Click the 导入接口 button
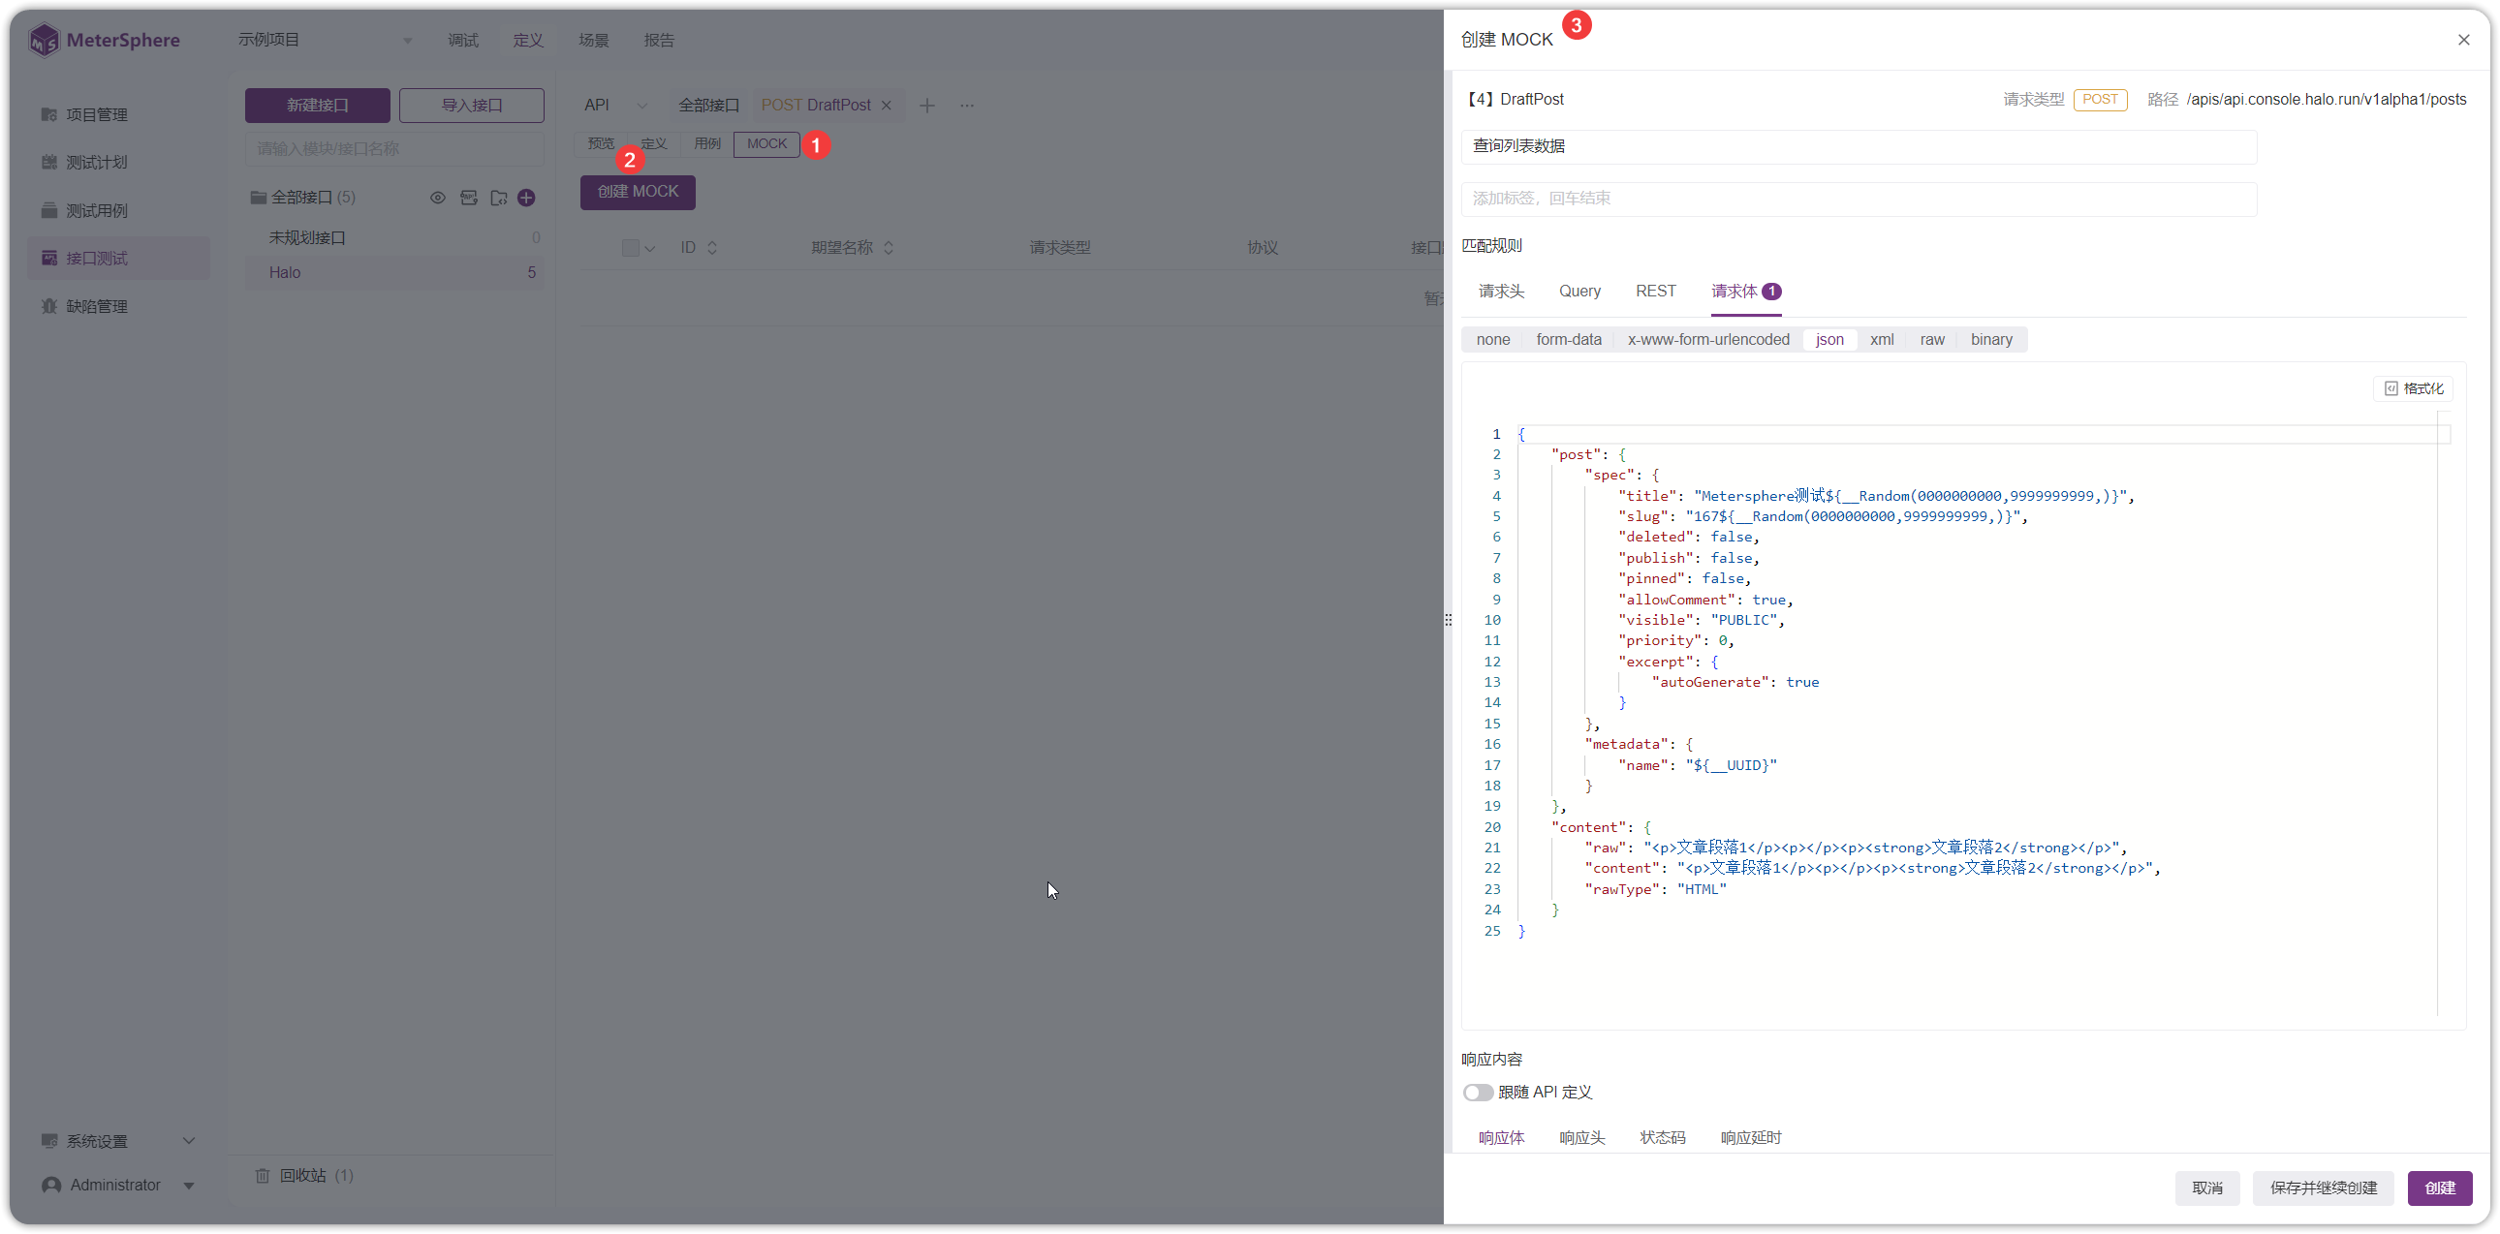The height and width of the screenshot is (1234, 2500). pos(472,106)
